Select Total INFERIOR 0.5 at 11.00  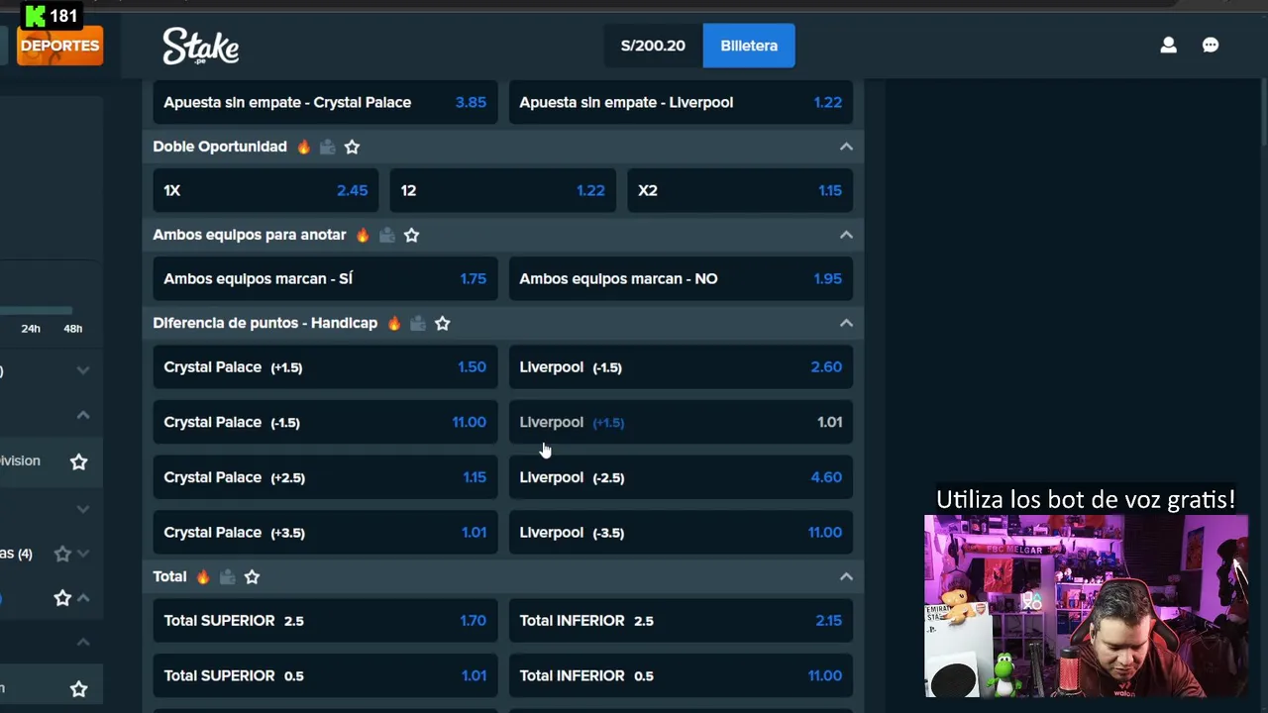point(681,675)
